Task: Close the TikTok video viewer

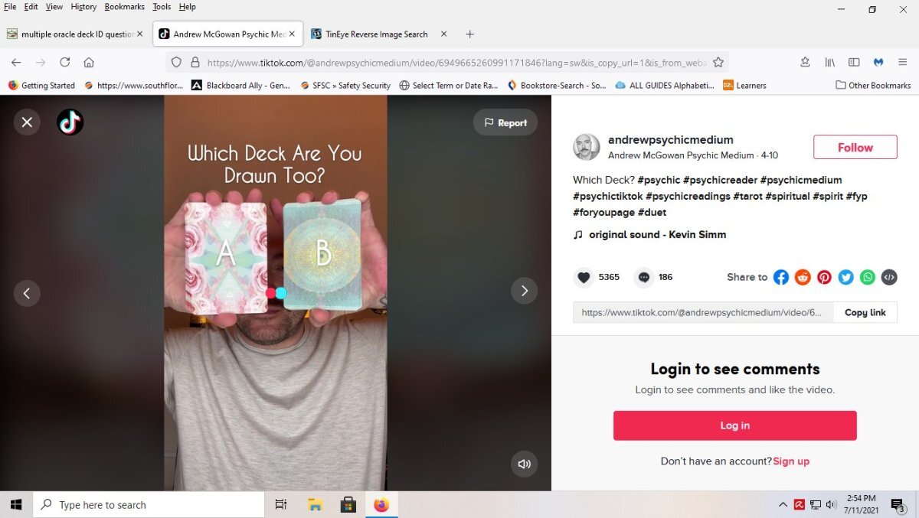Action: pyautogui.click(x=27, y=122)
